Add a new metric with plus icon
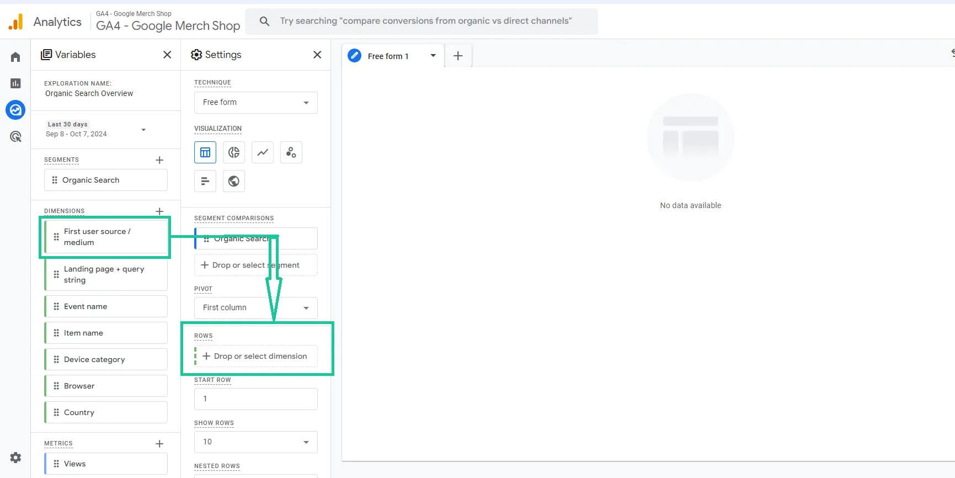955x478 pixels. [x=159, y=444]
